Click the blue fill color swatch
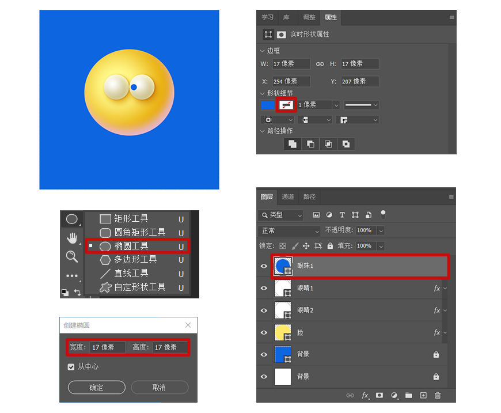 click(268, 105)
